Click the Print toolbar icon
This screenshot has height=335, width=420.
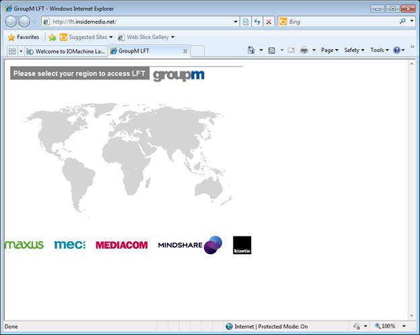tap(304, 51)
